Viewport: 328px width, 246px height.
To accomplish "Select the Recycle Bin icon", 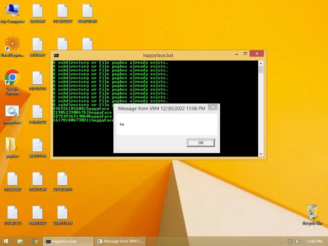I will [x=312, y=215].
